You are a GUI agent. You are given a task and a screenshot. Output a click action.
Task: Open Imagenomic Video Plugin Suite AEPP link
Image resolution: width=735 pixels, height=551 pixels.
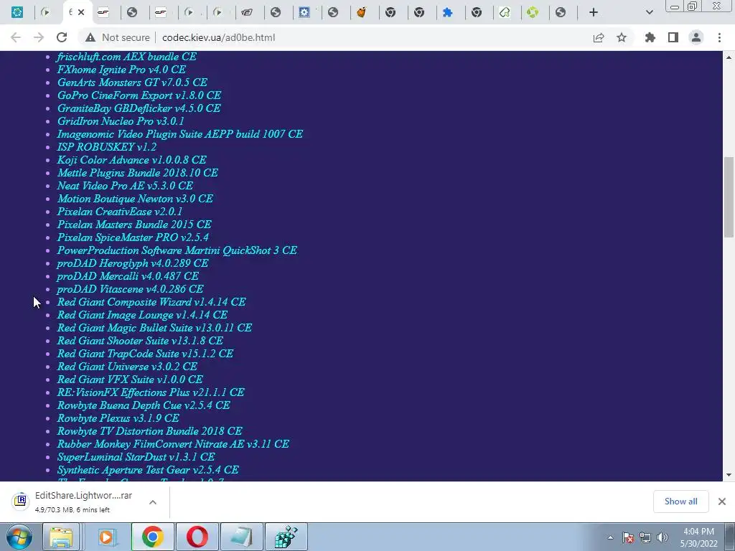(180, 134)
